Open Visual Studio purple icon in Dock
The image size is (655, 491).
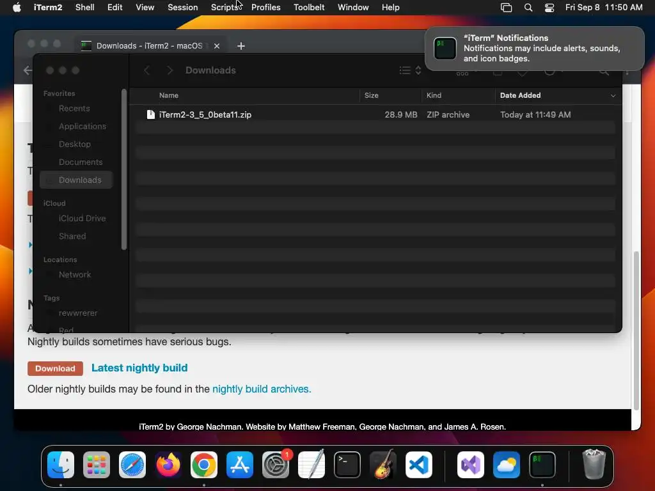[x=471, y=465]
